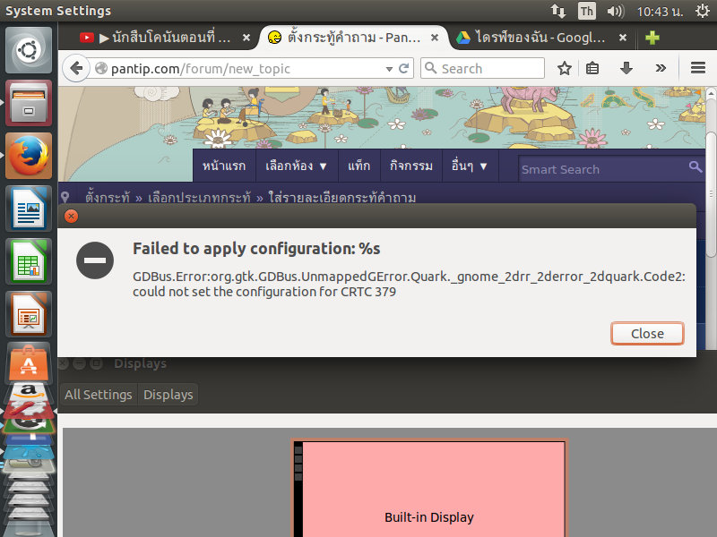Open LibreOffice Writer from the launcher
Image resolution: width=717 pixels, height=537 pixels.
[x=29, y=209]
